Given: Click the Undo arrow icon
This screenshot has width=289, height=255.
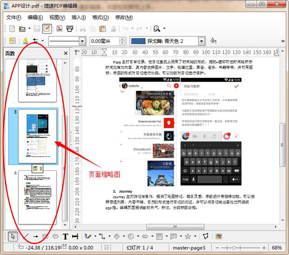Looking at the screenshot, I should tap(126, 28).
